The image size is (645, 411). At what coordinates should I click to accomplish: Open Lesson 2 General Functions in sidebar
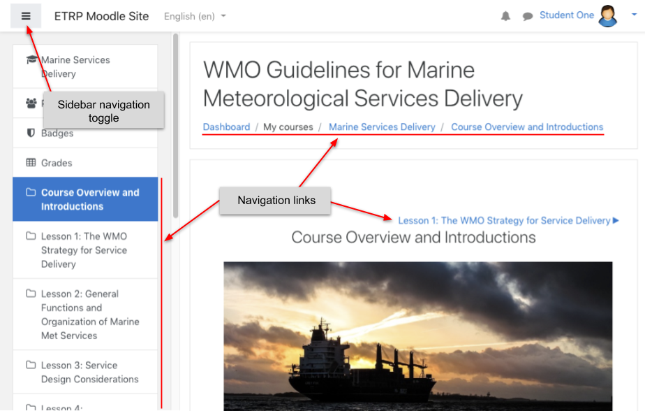[x=85, y=315]
